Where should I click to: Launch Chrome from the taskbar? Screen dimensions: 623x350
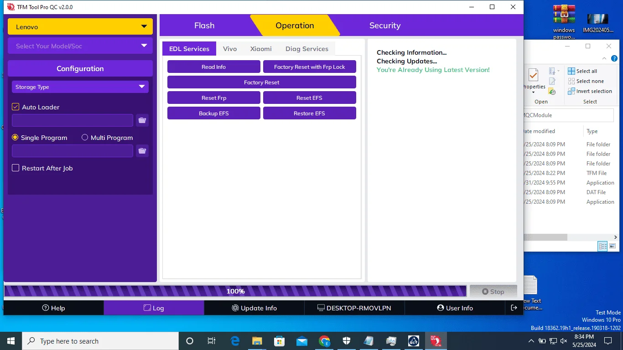tap(324, 341)
